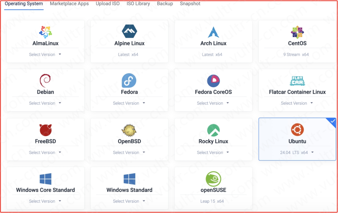Select CentOS 9 Stream x64
Viewport: 338px width, 213px height.
(296, 54)
